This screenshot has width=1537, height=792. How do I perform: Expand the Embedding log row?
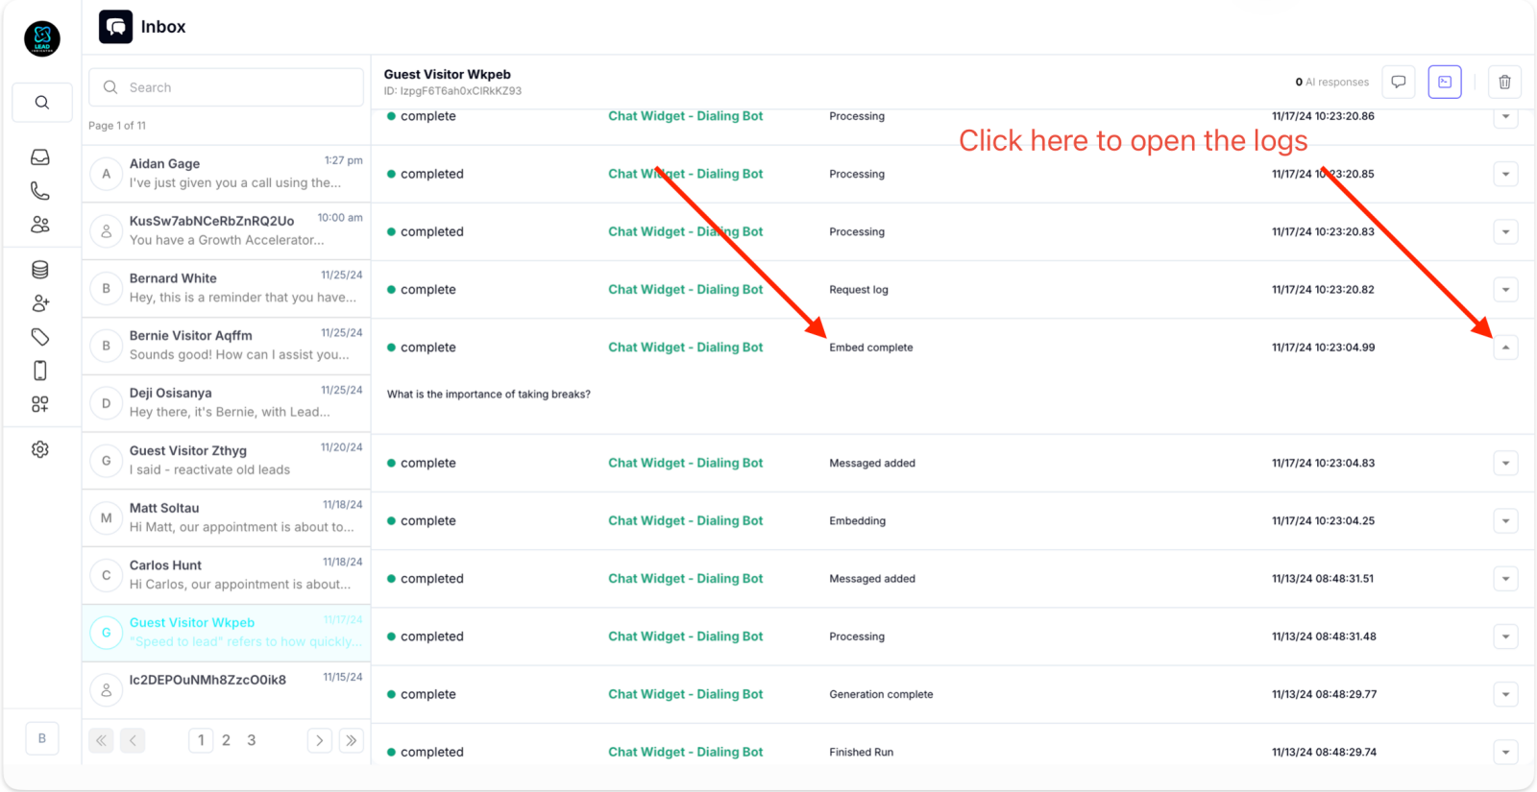click(x=1505, y=521)
